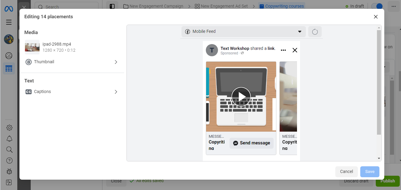Click the Sponsored label in preview
Viewport: 401px width, 190px height.
pyautogui.click(x=229, y=53)
